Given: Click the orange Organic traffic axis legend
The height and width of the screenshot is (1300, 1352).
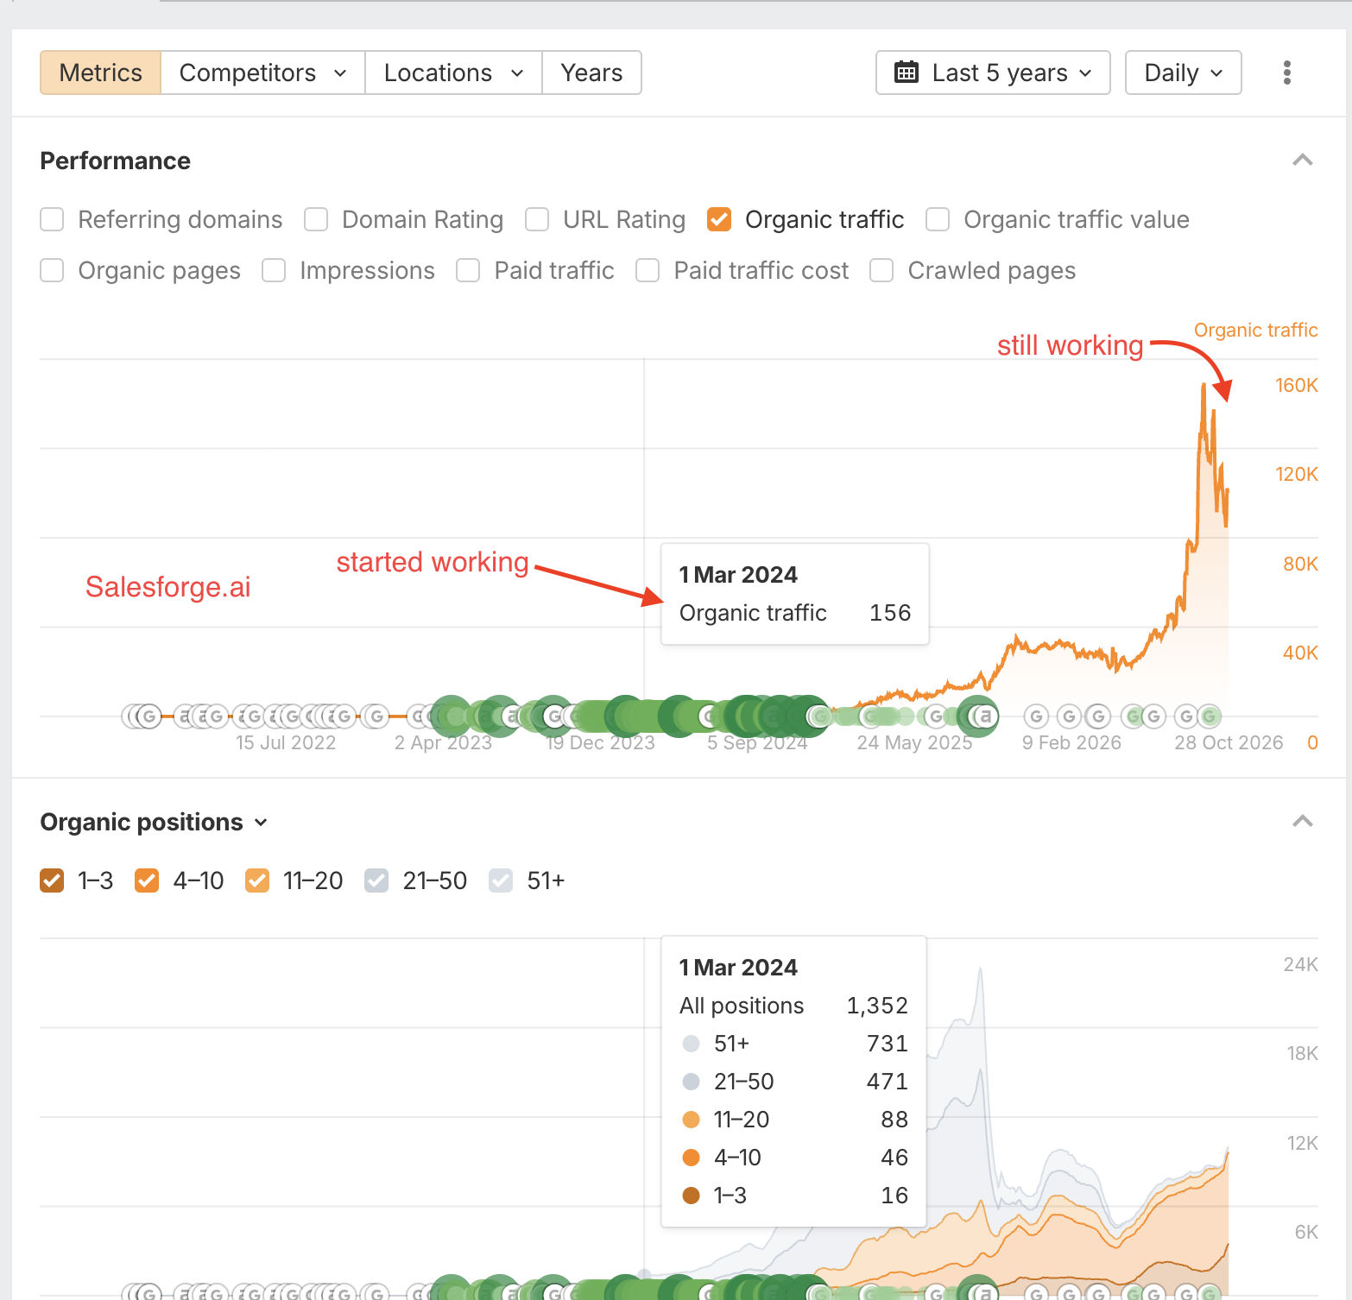Looking at the screenshot, I should click(1255, 330).
